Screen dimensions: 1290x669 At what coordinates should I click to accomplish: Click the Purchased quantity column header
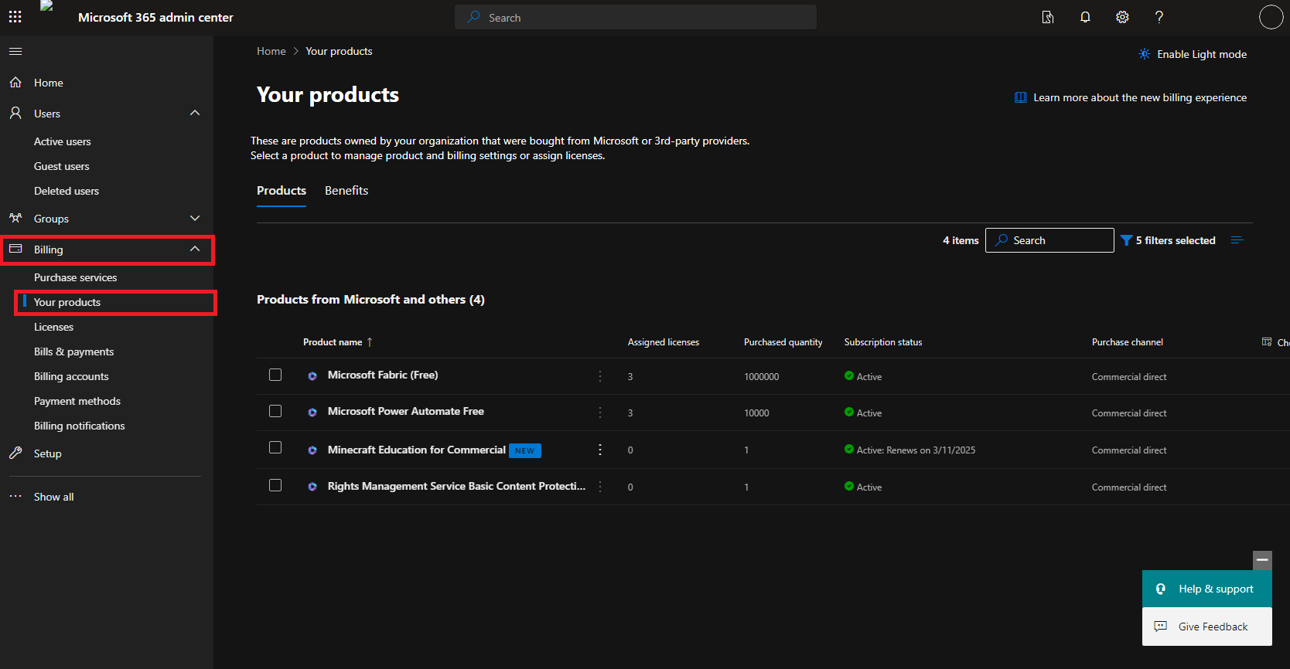pyautogui.click(x=783, y=342)
